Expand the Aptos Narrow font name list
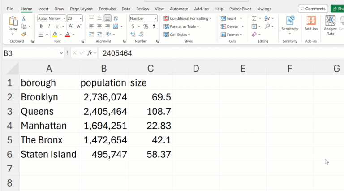Screen dimensions: 344x191 click(x=64, y=18)
